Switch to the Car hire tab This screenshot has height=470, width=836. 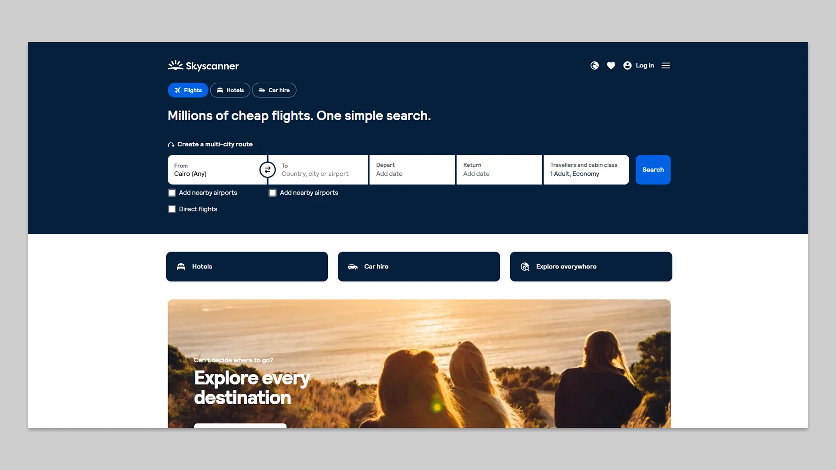click(274, 90)
